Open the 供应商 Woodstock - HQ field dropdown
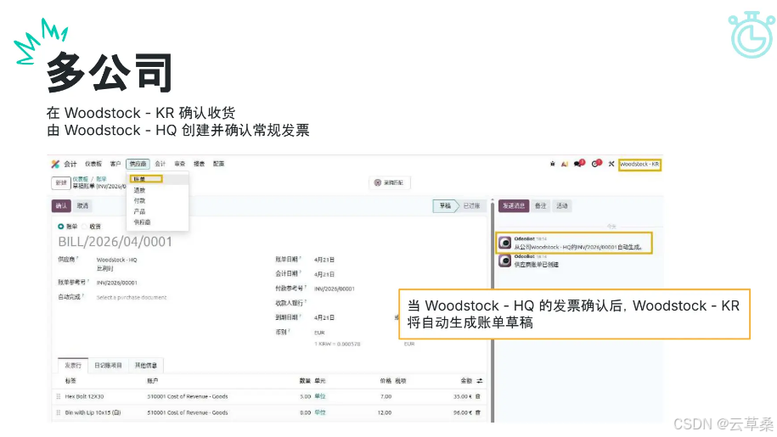Image resolution: width=777 pixels, height=437 pixels. click(x=117, y=260)
